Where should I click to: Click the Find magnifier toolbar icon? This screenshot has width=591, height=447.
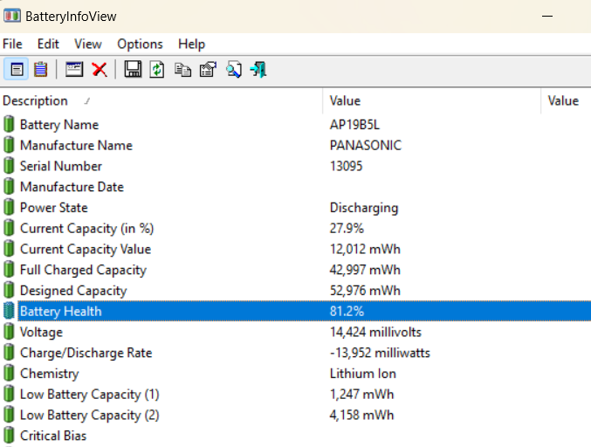click(x=234, y=70)
